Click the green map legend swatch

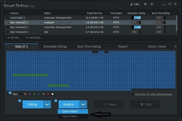pos(34,94)
